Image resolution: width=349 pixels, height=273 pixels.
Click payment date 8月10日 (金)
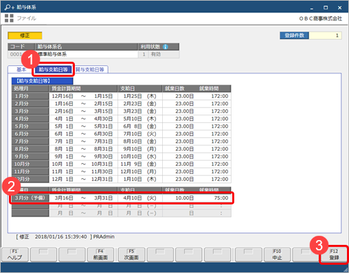click(x=139, y=141)
